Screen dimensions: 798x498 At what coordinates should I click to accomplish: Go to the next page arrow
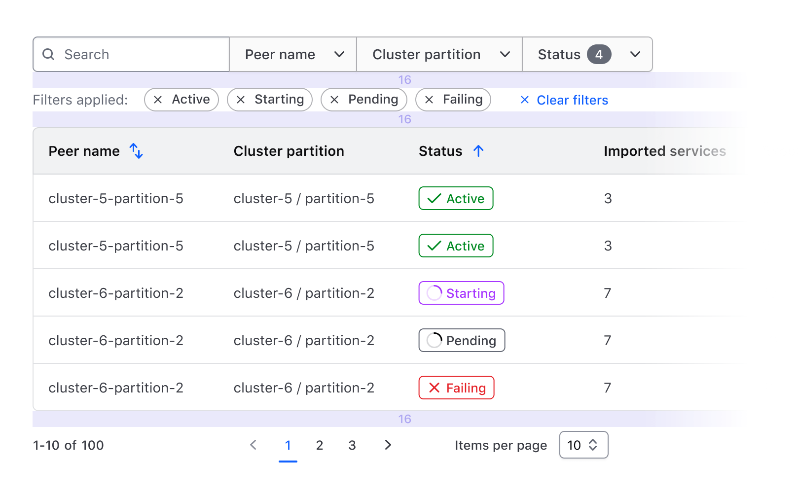pyautogui.click(x=388, y=445)
